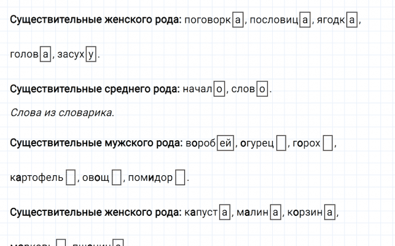Click the boxed ending after малин
This screenshot has width=395, height=246.
tap(276, 213)
